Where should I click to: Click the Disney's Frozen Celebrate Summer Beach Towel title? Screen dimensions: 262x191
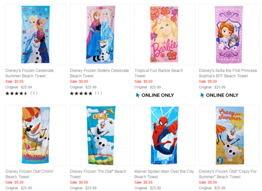pyautogui.click(x=30, y=73)
